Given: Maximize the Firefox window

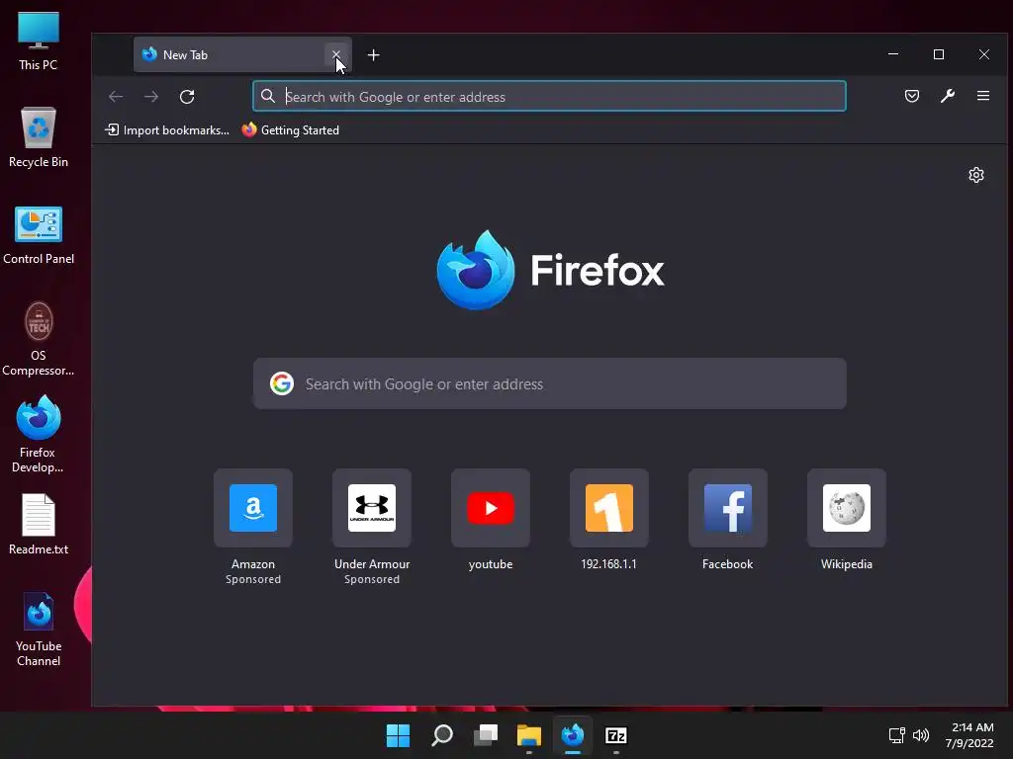Looking at the screenshot, I should click(939, 54).
